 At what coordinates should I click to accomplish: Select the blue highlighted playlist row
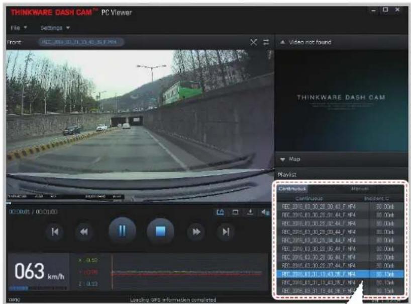(340, 274)
